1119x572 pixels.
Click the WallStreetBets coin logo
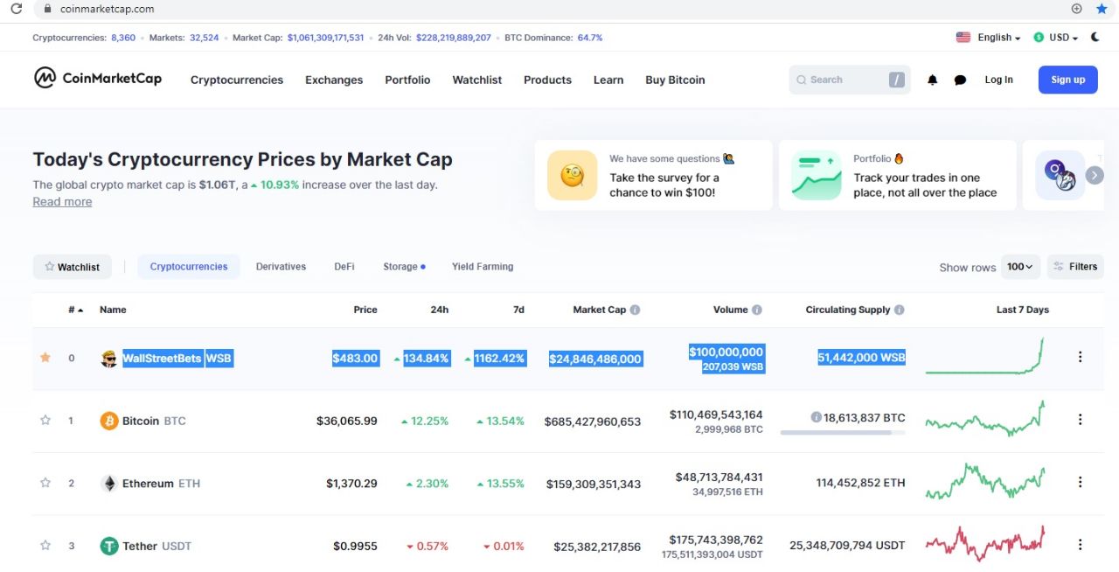[109, 358]
